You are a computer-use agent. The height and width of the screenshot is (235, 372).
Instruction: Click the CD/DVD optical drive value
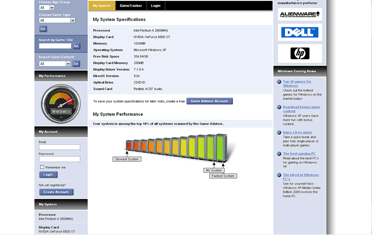139,82
